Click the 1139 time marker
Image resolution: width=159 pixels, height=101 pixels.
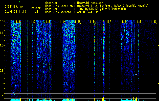point(138,22)
